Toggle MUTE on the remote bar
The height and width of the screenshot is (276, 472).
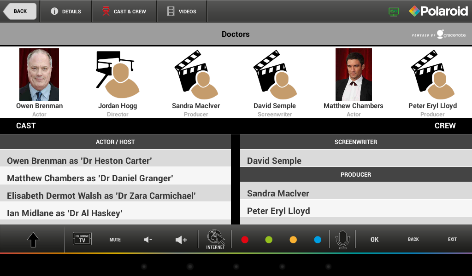115,240
